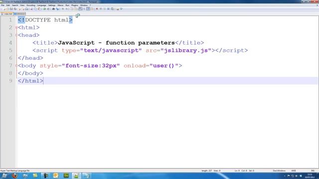Click the Cut toolbar icon
Screen dimensions: 319x179
tap(31, 9)
